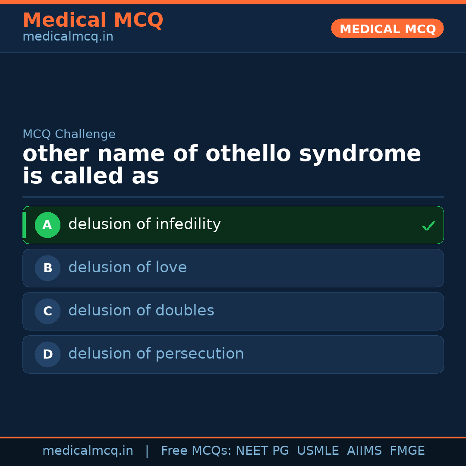
Task: Click the question text about othello syndrome
Action: tap(222, 164)
